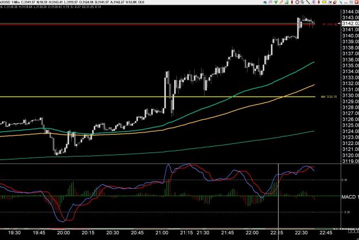Click the 21:45 time axis label
Screen dimensions: 359x240
point(227,233)
